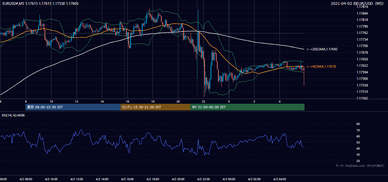Click the 200 SMA label reading 1.17692
The width and height of the screenshot is (388, 182).
click(x=322, y=49)
